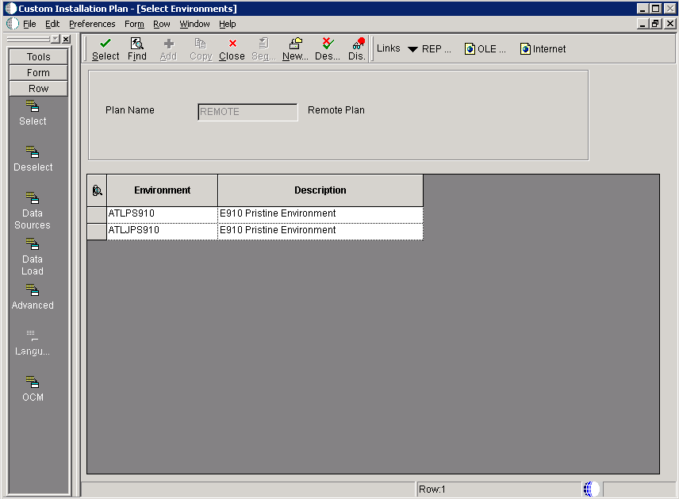Expand the Links dropdown arrow
The width and height of the screenshot is (679, 499).
(x=412, y=49)
